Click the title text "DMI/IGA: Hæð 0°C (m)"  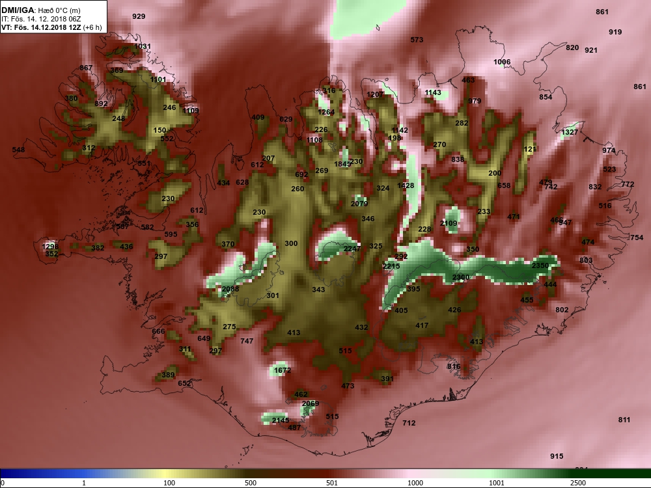click(x=40, y=10)
